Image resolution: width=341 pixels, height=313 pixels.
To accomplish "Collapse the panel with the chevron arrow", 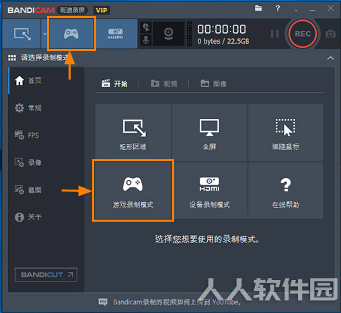I will (330, 58).
